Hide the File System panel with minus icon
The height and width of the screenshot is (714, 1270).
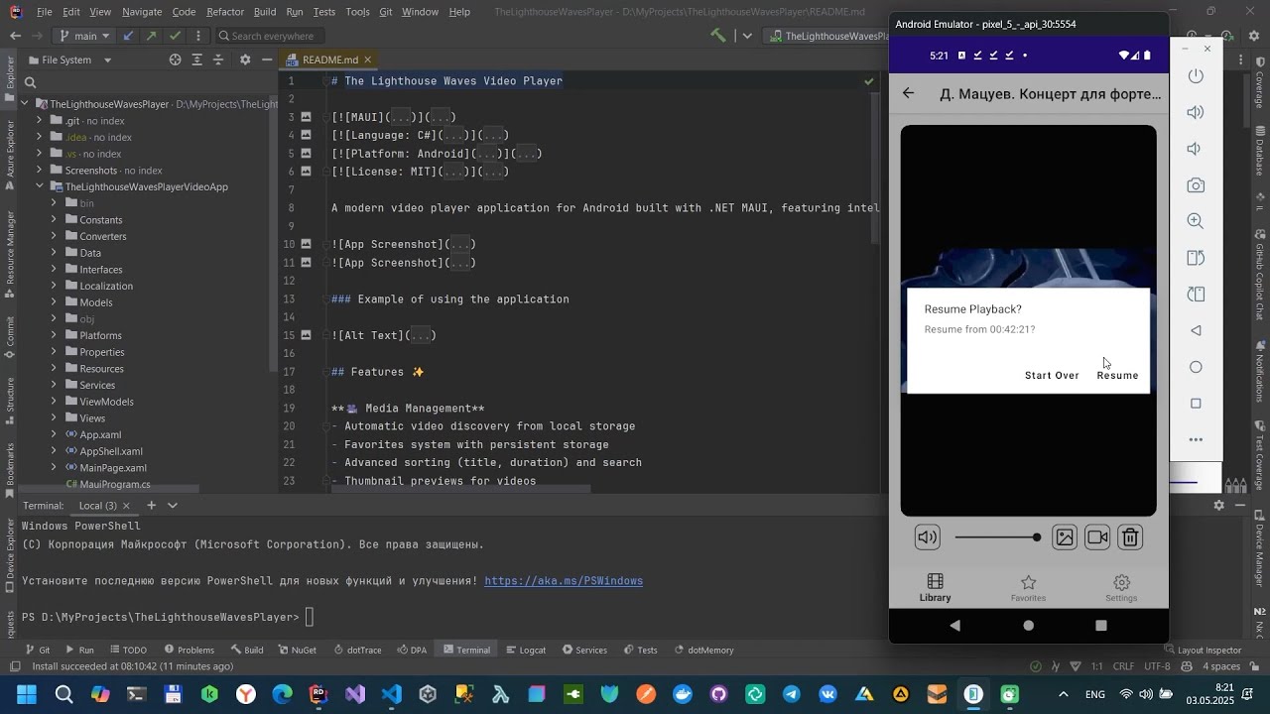click(x=267, y=59)
